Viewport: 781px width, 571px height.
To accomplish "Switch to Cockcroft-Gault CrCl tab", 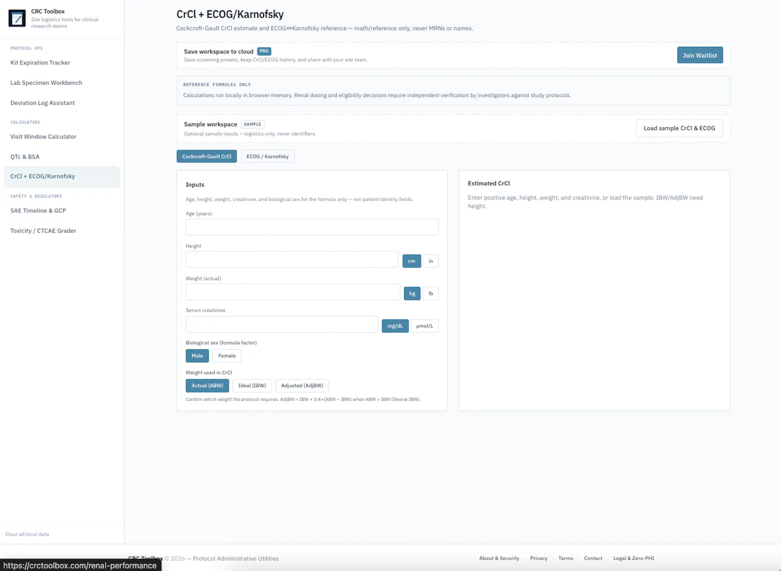I will (206, 156).
